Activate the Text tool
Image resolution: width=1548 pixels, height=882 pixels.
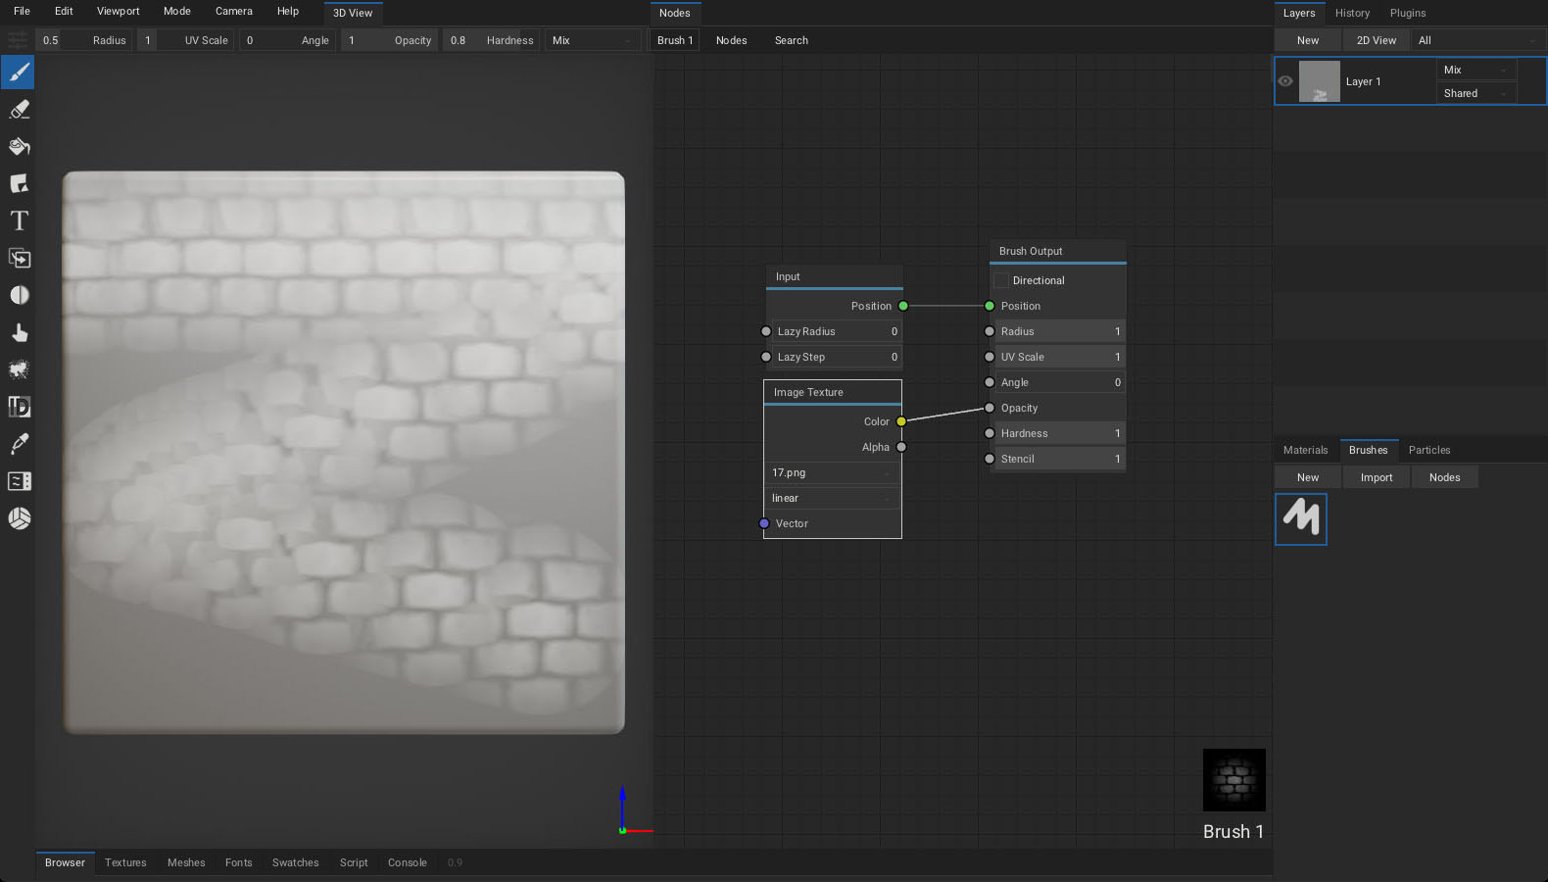coord(19,221)
